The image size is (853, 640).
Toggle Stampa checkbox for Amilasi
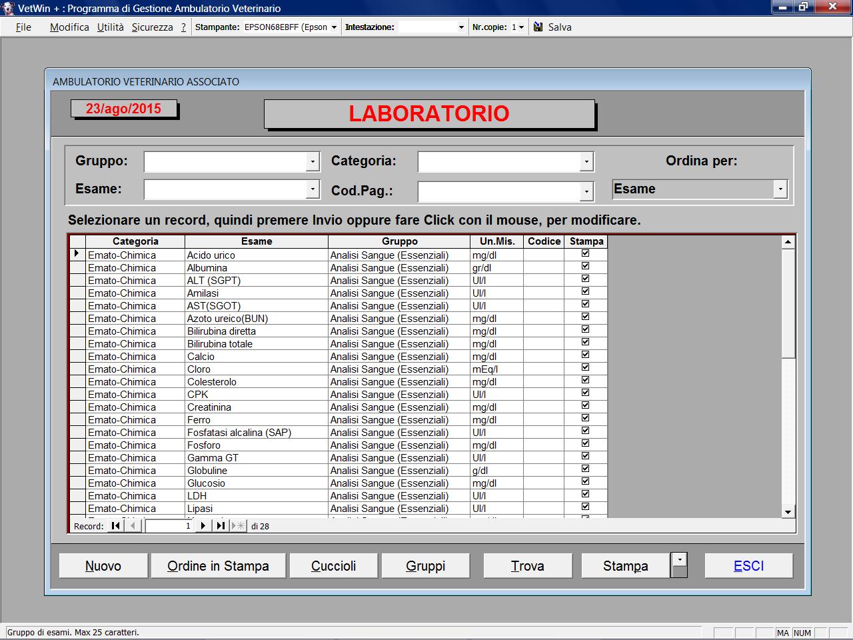click(586, 291)
